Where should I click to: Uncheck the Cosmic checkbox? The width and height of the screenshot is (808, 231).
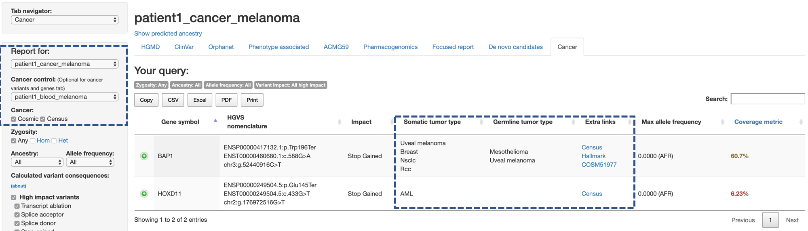(14, 119)
